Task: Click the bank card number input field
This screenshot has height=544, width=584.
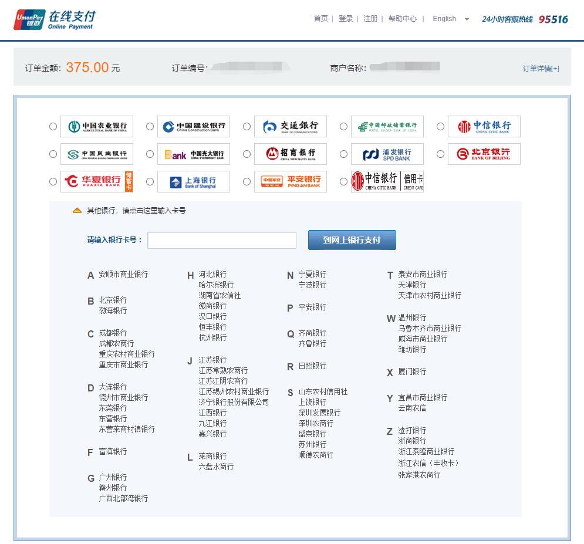Action: click(222, 240)
